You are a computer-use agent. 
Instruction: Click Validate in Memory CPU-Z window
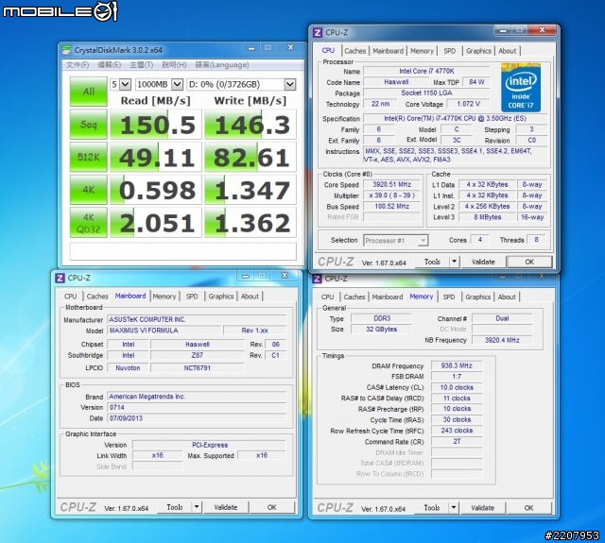pos(483,508)
